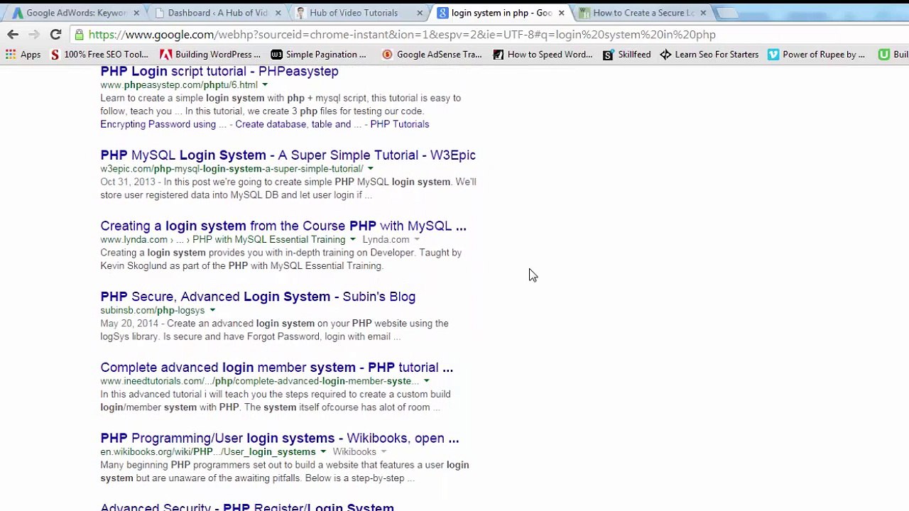Open 'Advanced Security - PHP Register/Login System' result
The image size is (909, 511).
point(247,507)
